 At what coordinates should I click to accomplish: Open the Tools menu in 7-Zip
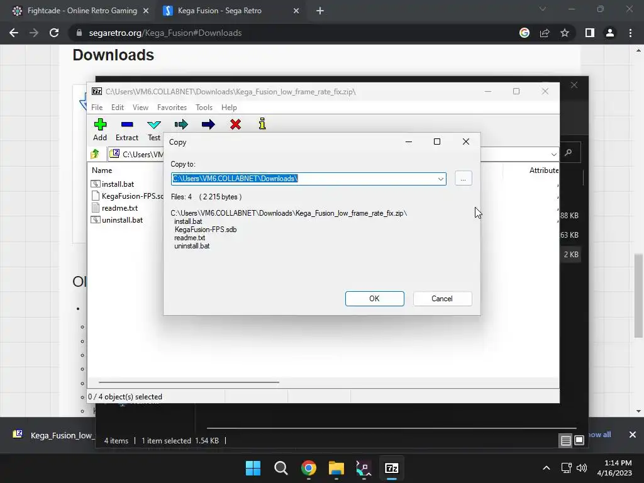tap(204, 107)
